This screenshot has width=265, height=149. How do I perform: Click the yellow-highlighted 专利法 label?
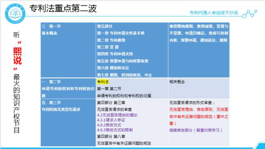(103, 82)
